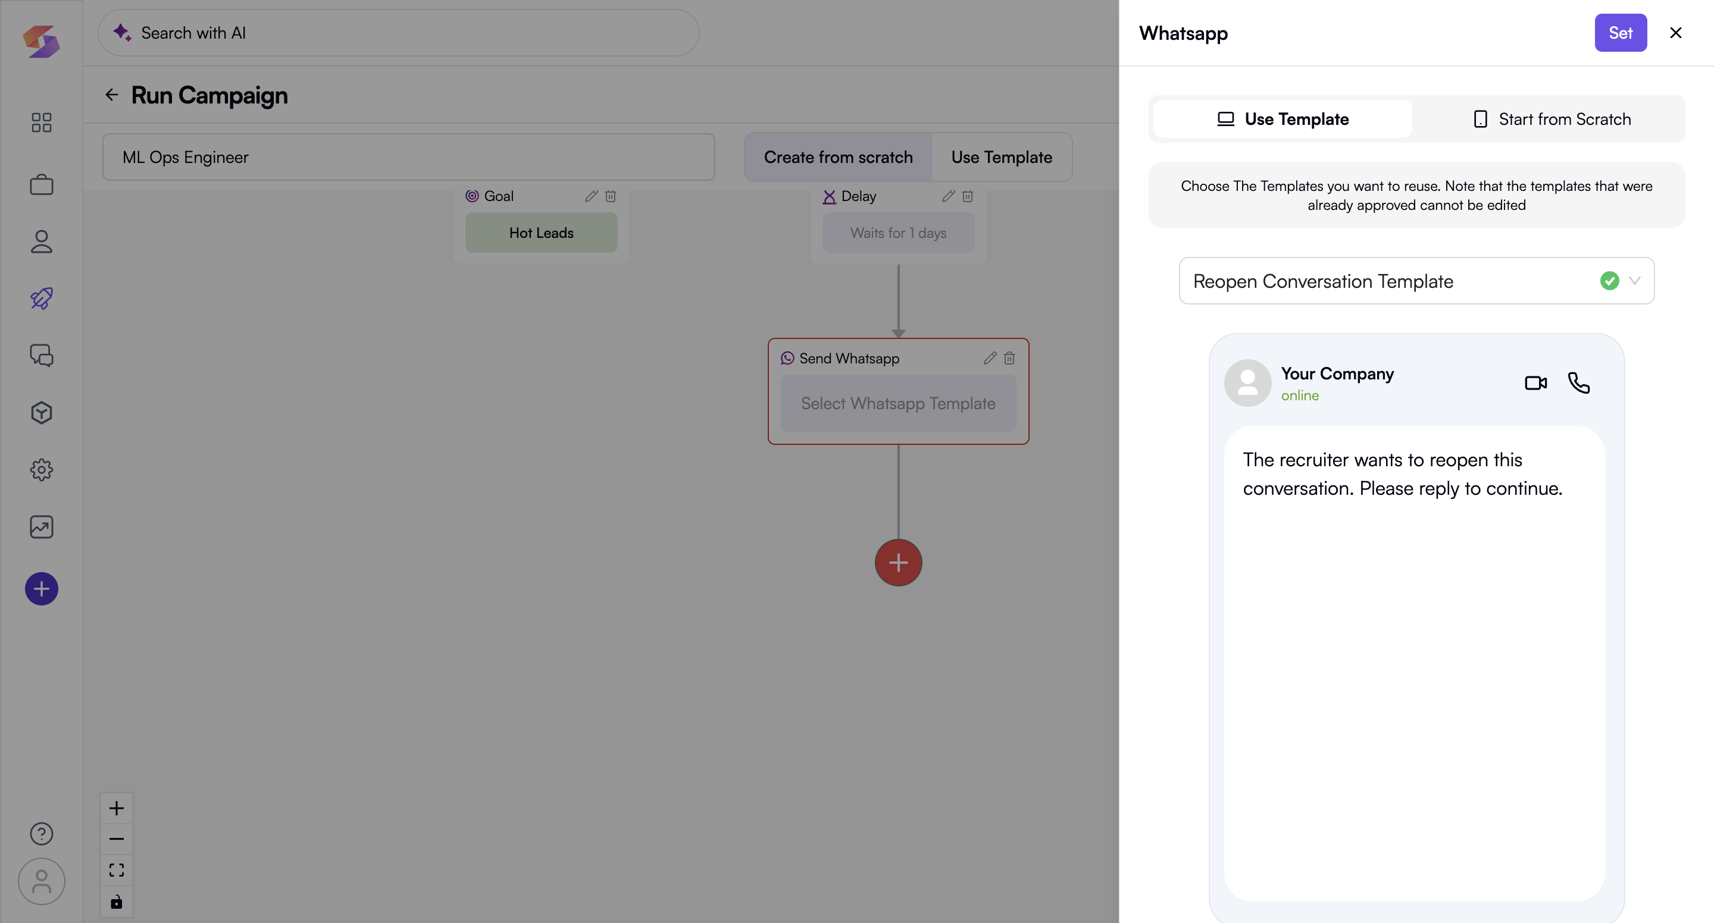Select Use Template campaign option
1714x923 pixels.
point(1002,157)
